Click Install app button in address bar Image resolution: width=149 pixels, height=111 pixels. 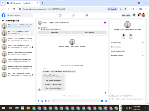(x=112, y=9)
